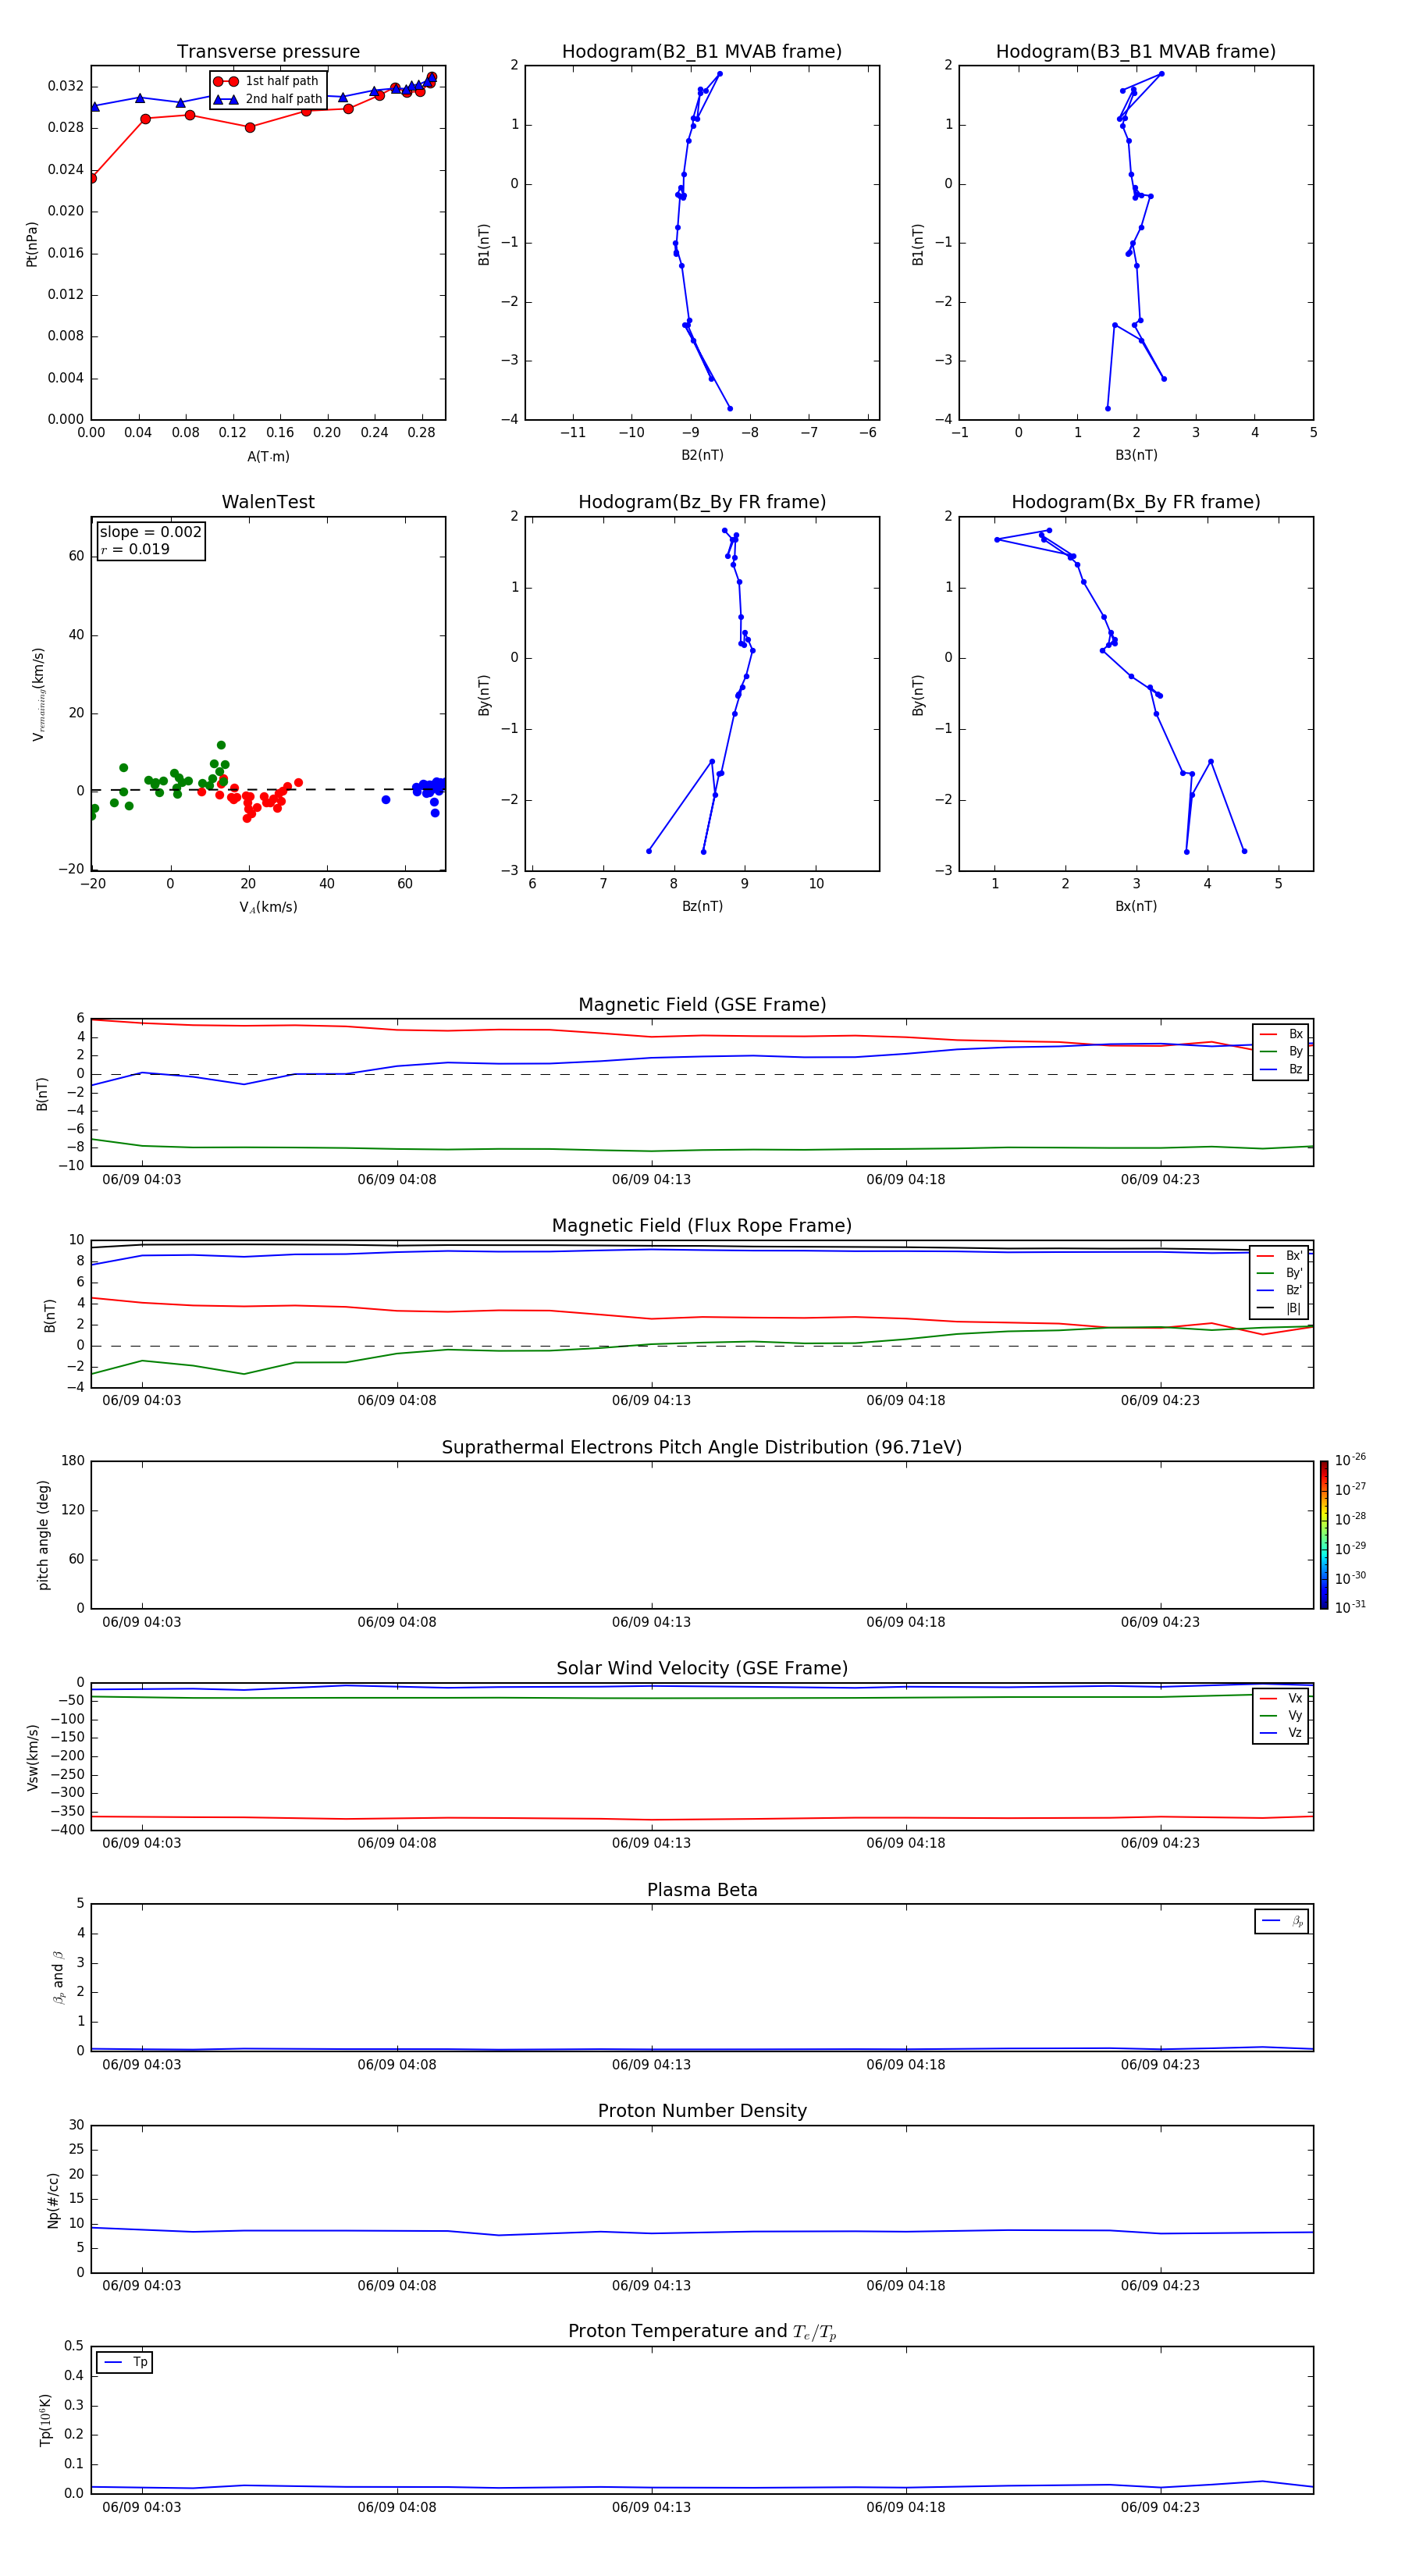Click "06/09 04:13" tick under Proton Temperature panel
The height and width of the screenshot is (2576, 1405).
point(651,2507)
